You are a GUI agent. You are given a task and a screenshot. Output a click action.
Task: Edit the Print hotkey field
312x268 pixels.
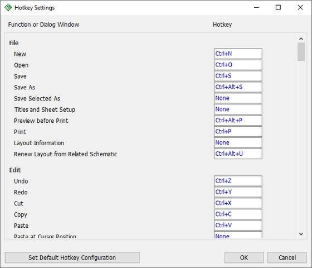pyautogui.click(x=238, y=132)
